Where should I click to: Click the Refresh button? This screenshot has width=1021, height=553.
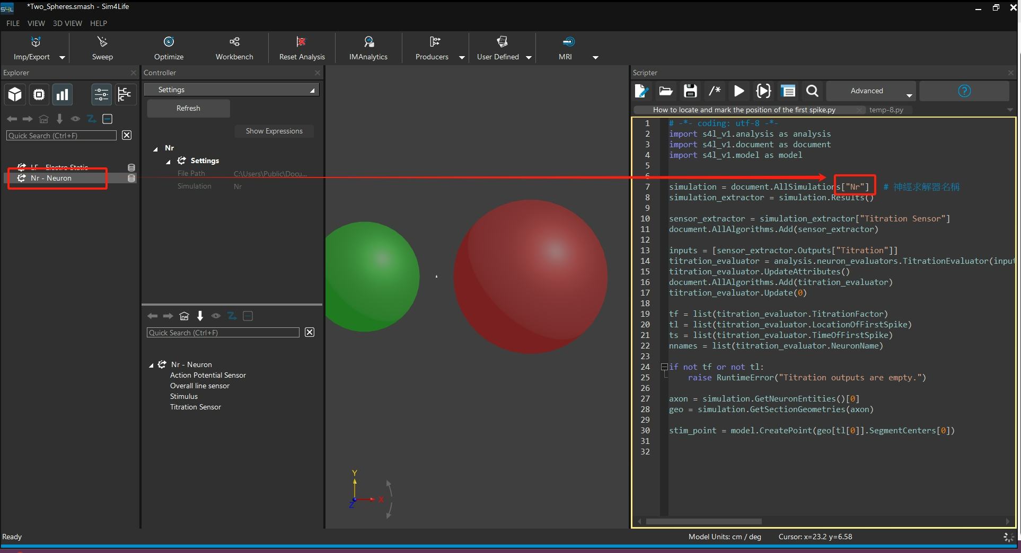188,109
